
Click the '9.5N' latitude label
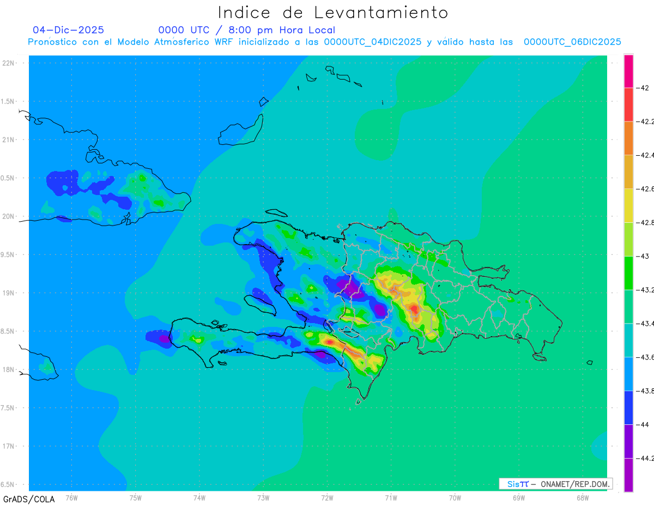point(8,254)
